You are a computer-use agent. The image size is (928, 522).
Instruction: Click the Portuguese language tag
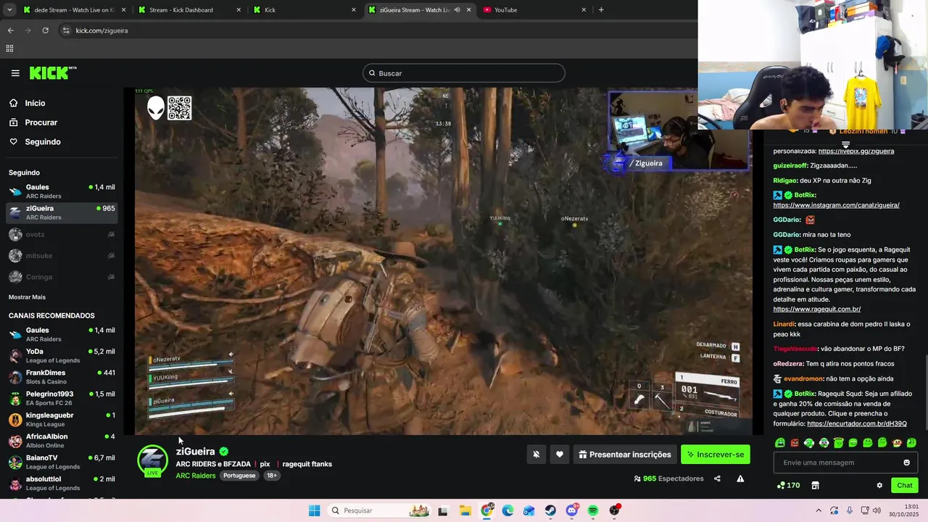[239, 476]
